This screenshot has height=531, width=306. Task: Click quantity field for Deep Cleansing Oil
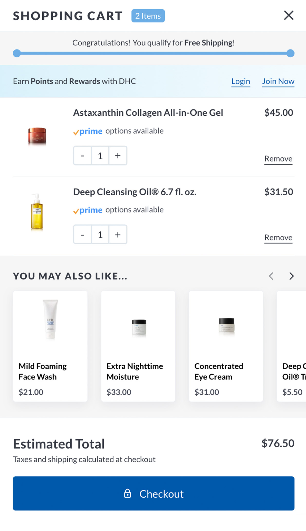click(100, 235)
